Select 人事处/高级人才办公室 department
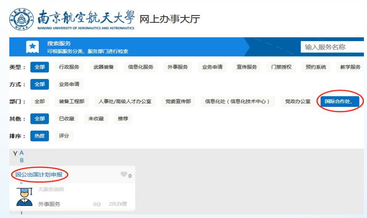 [x=125, y=101]
